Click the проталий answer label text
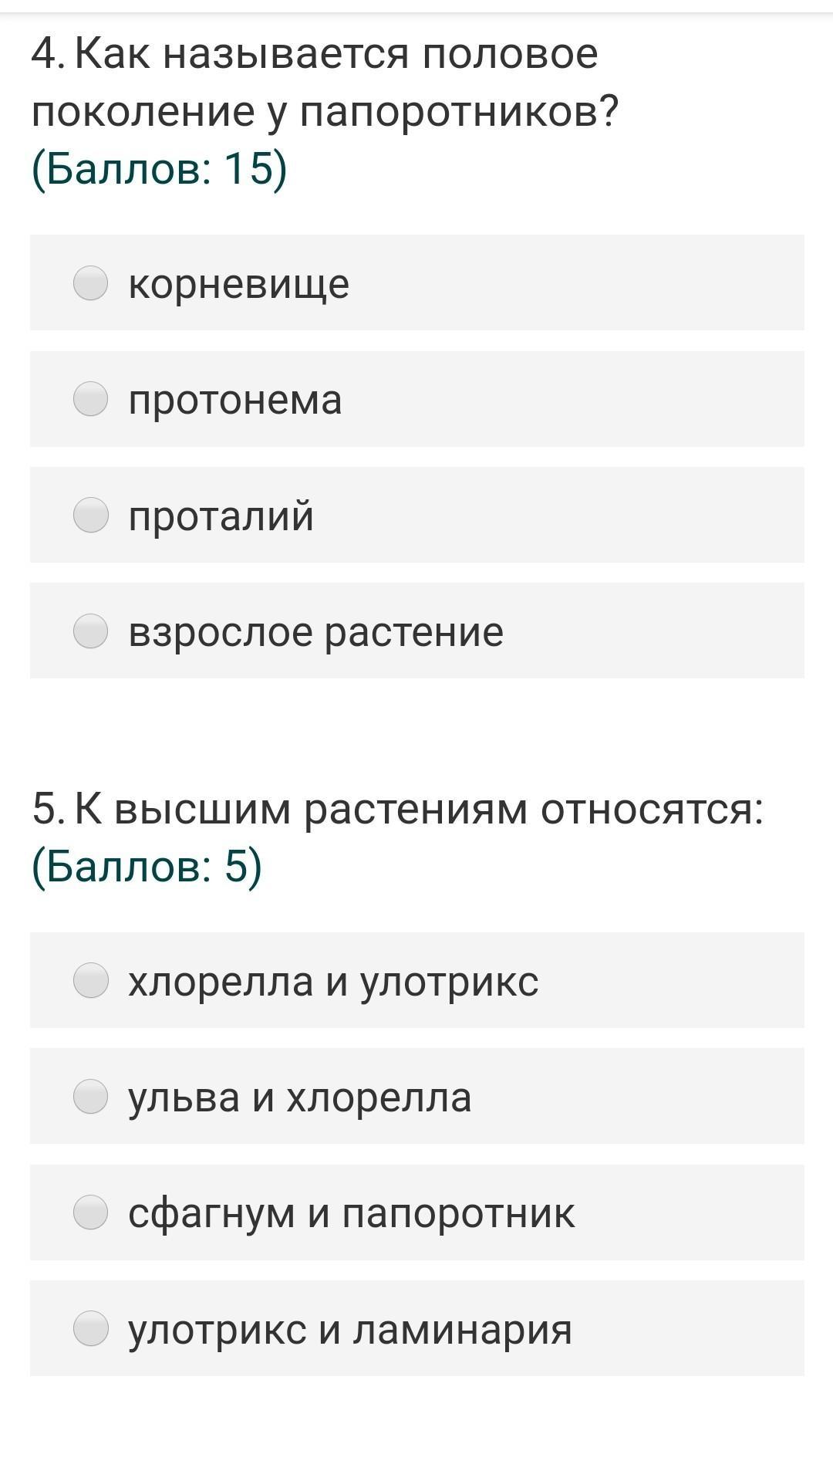This screenshot has width=833, height=1461. coord(221,516)
